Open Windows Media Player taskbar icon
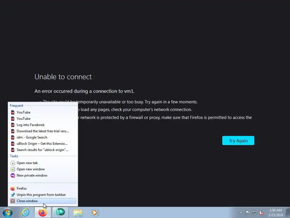Viewport: 290px width, 218px height. click(95, 212)
